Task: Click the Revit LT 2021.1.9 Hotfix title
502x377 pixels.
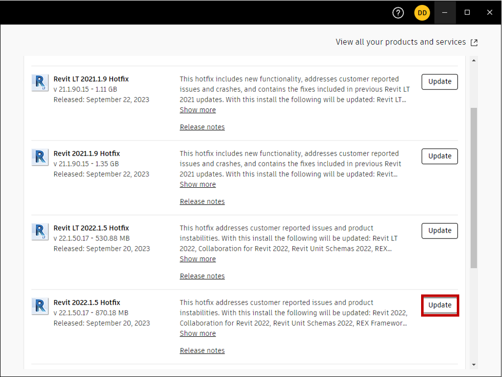Action: click(x=91, y=79)
